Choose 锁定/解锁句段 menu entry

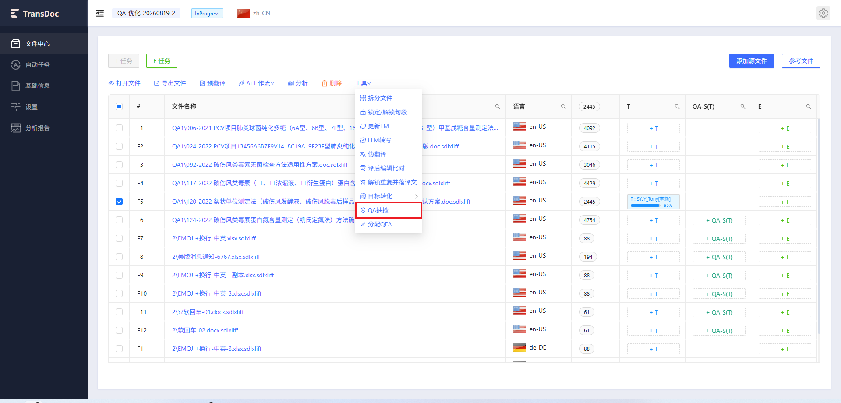[389, 112]
